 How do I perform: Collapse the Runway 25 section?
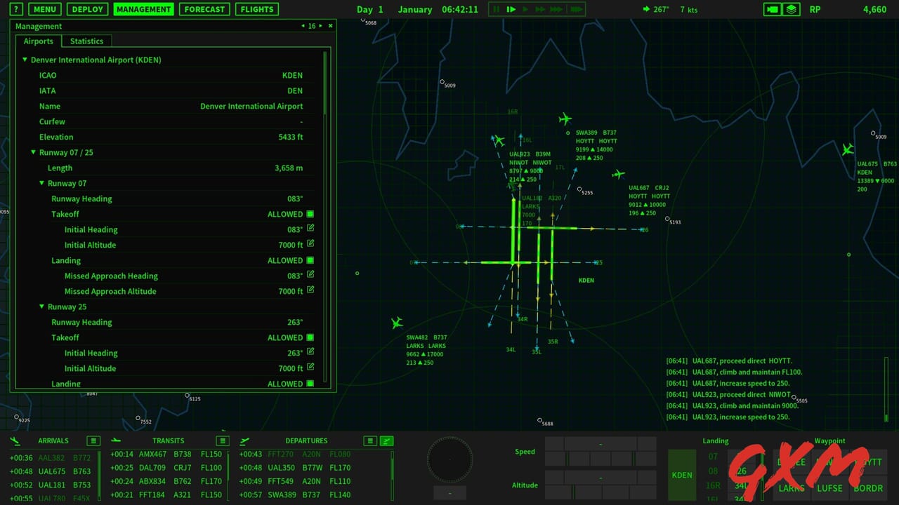click(x=41, y=307)
